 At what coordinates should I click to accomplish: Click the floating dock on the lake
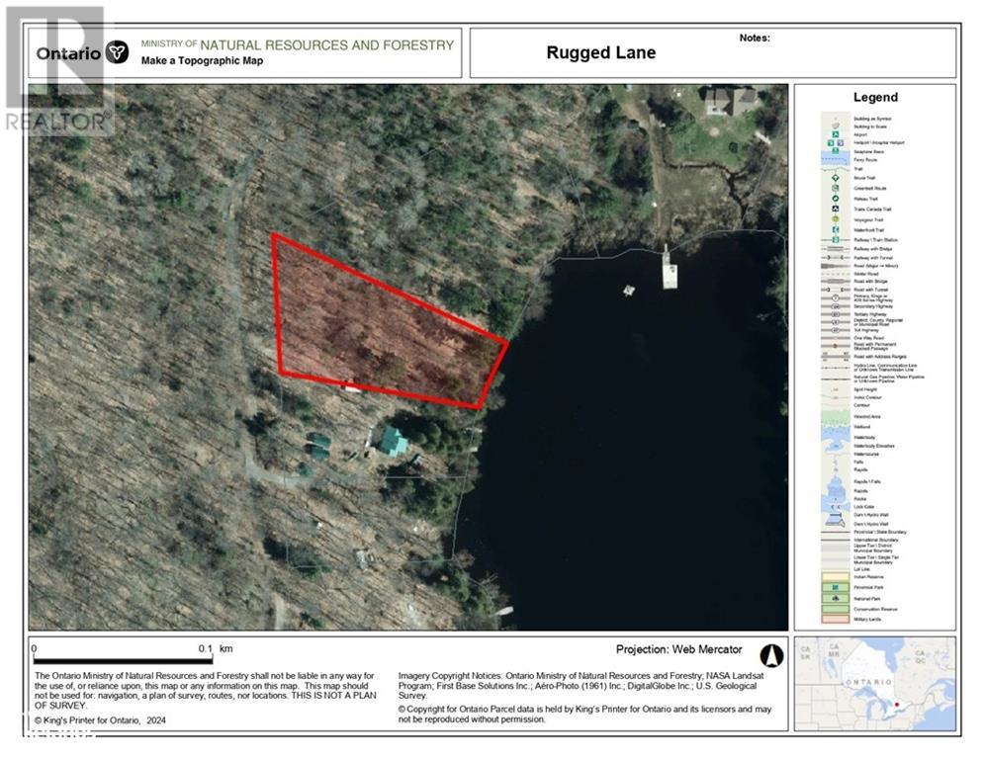670,271
